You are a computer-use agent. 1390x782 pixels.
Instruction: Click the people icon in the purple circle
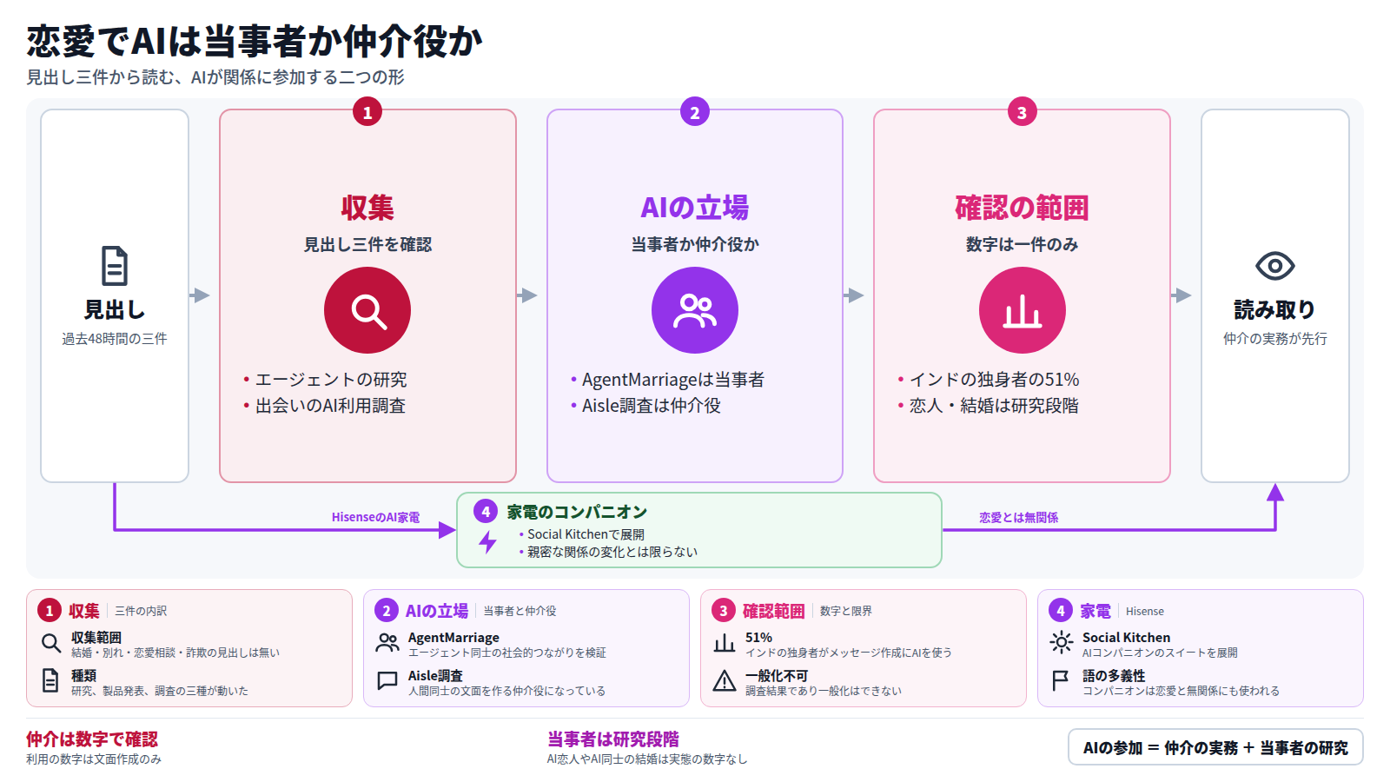(x=695, y=311)
